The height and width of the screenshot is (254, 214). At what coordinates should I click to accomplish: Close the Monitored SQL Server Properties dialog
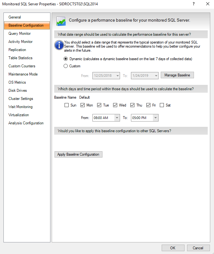pos(208,4)
